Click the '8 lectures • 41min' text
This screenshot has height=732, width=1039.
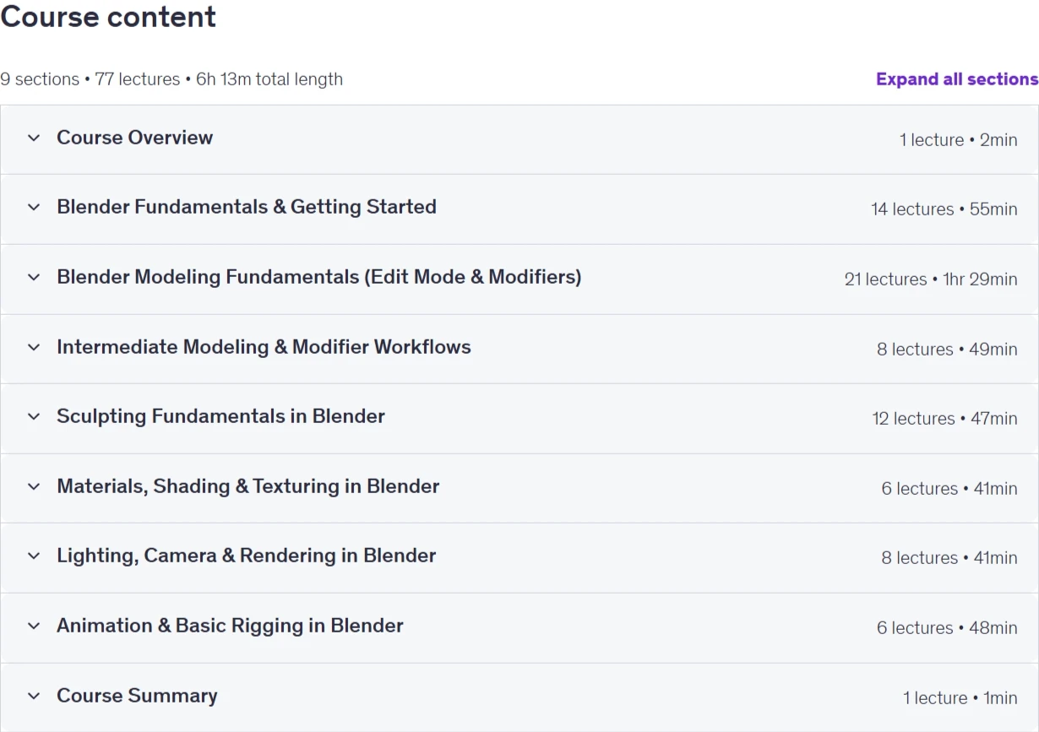tap(949, 558)
